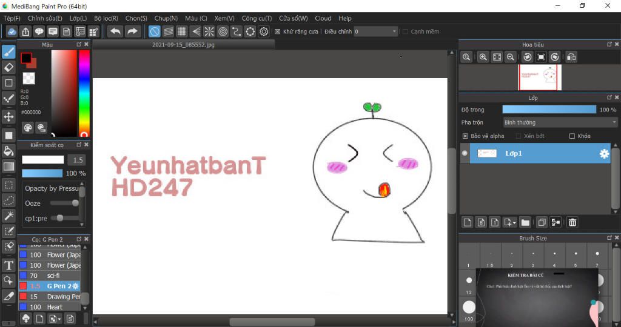The image size is (621, 327).
Task: Select the Gradient tool
Action: pyautogui.click(x=8, y=167)
